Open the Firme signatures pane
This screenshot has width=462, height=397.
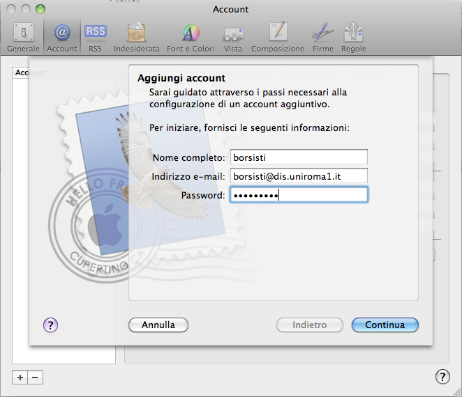tap(322, 38)
